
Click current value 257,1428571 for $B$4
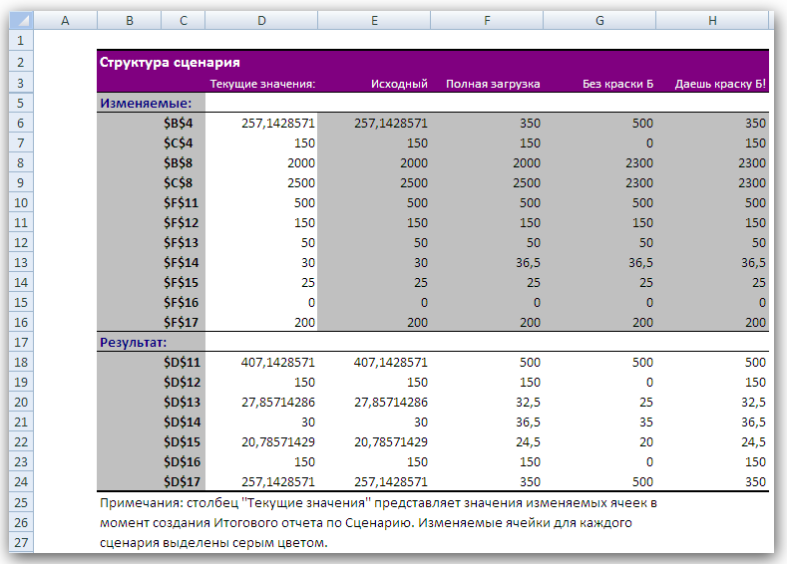pyautogui.click(x=278, y=124)
